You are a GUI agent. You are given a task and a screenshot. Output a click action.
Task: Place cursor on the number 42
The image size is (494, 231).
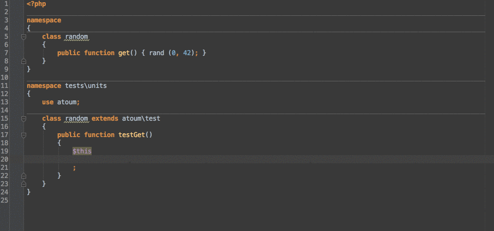187,53
